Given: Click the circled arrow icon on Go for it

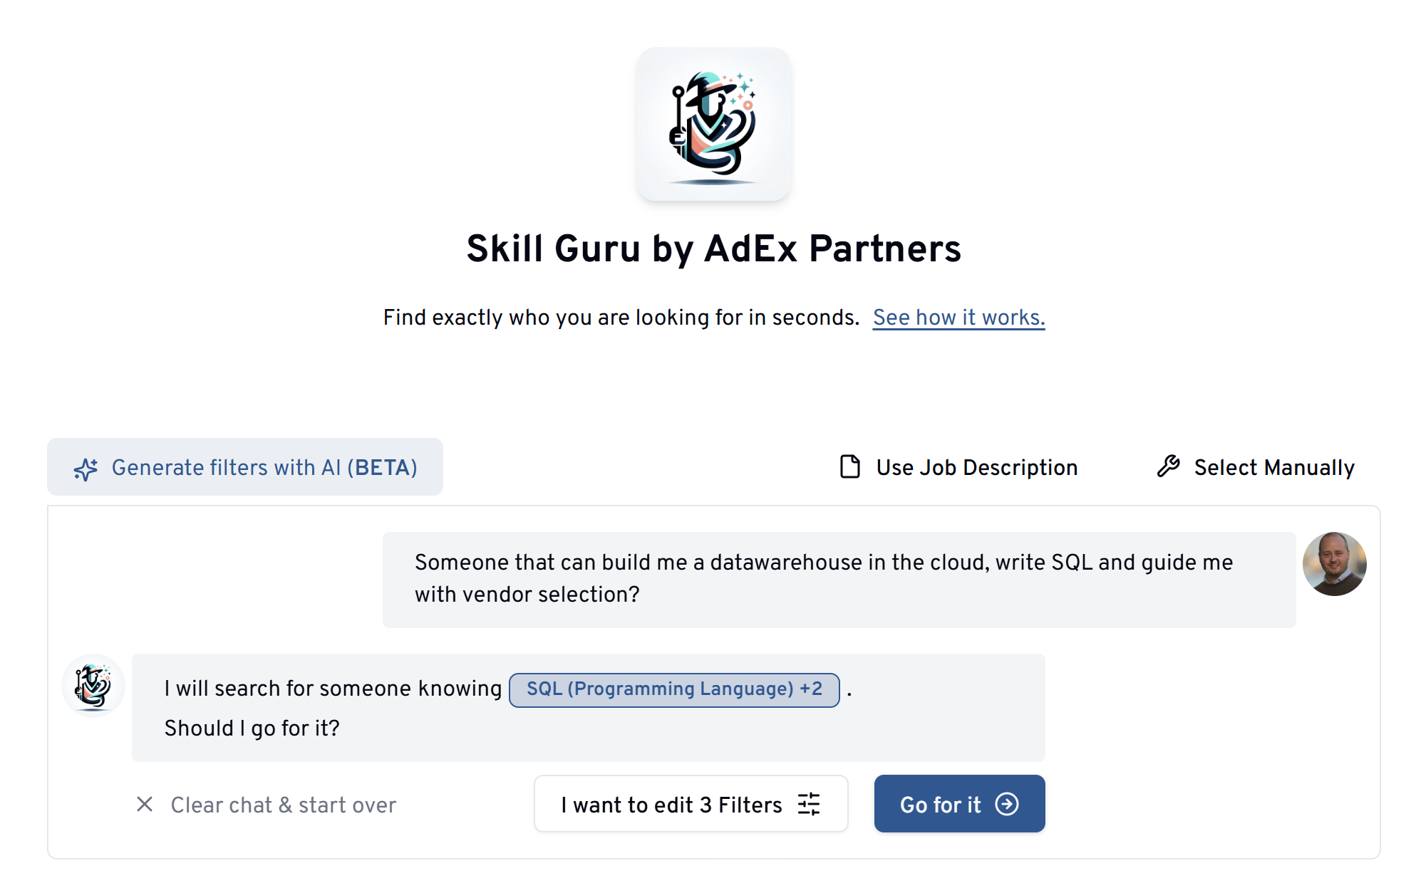Looking at the screenshot, I should (1007, 805).
